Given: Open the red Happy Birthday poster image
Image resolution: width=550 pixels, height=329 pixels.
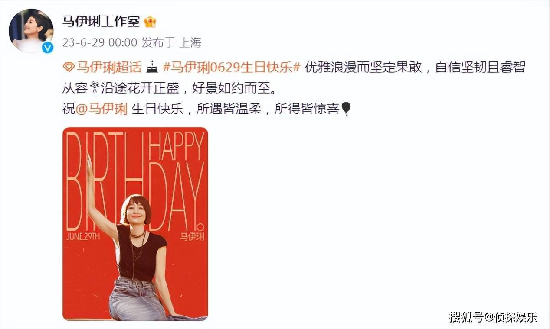Looking at the screenshot, I should 135,224.
